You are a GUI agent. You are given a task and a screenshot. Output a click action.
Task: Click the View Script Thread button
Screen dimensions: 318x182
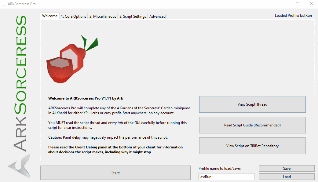252,104
